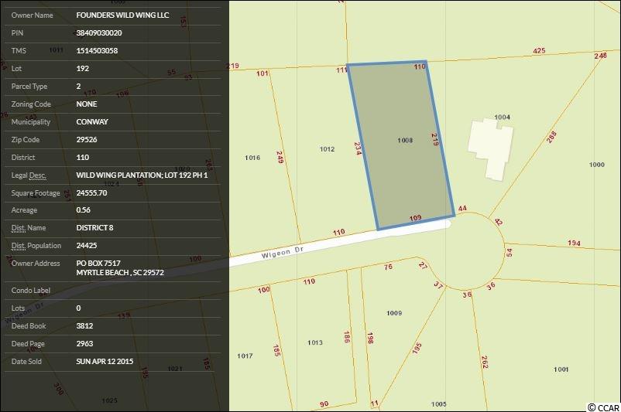Select the owner name FOUNDERS WILD WING LLC
The image size is (621, 412).
coord(122,15)
